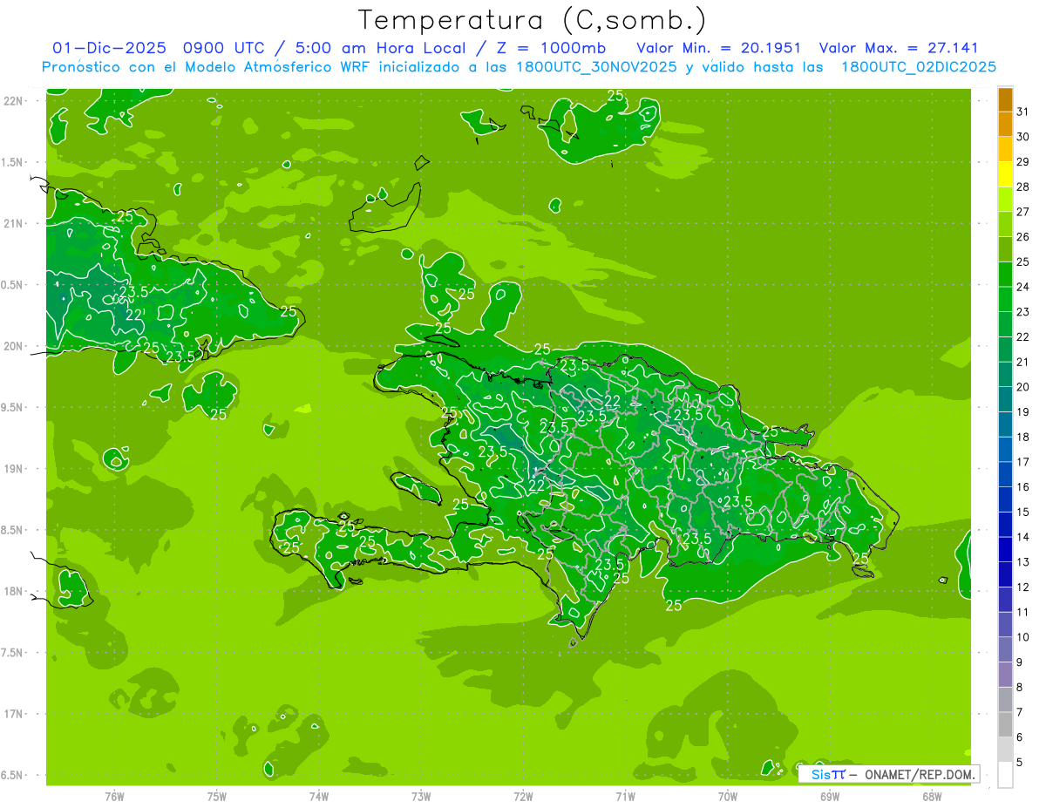This screenshot has height=808, width=1046.
Task: Pick the yellow swatch between 28 and 29
Action: tap(1005, 174)
